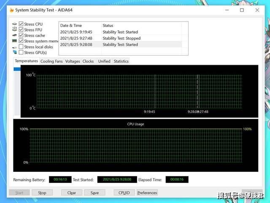Open the CPUID panel
The image size is (270, 203).
tap(124, 193)
